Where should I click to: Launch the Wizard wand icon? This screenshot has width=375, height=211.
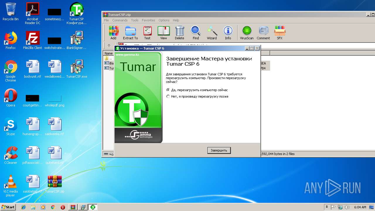212,33
